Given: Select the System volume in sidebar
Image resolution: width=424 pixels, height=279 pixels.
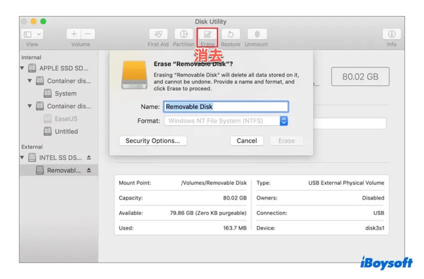Looking at the screenshot, I should (65, 93).
